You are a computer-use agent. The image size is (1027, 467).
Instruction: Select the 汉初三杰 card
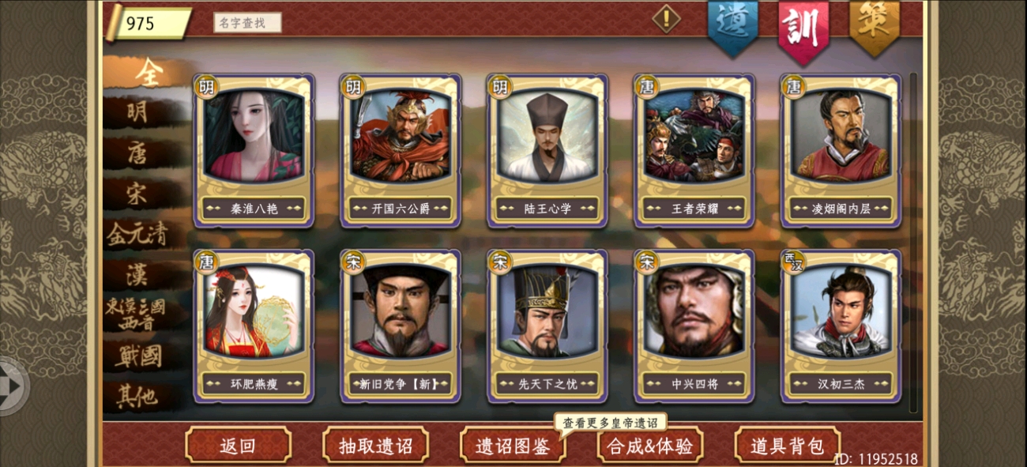(841, 326)
